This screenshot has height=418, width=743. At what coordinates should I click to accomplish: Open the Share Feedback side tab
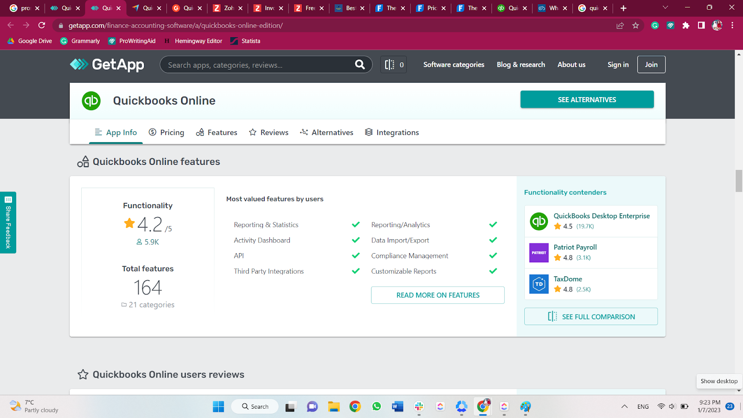tap(8, 222)
